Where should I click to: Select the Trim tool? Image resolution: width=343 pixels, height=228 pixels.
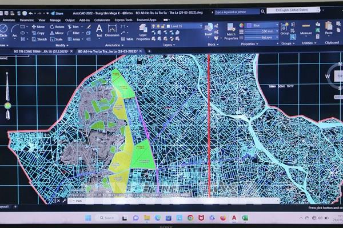pos(73,27)
